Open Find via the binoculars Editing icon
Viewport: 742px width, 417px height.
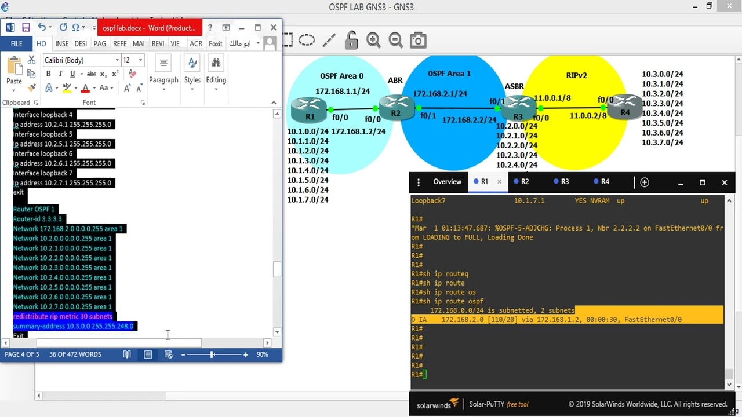tap(216, 63)
